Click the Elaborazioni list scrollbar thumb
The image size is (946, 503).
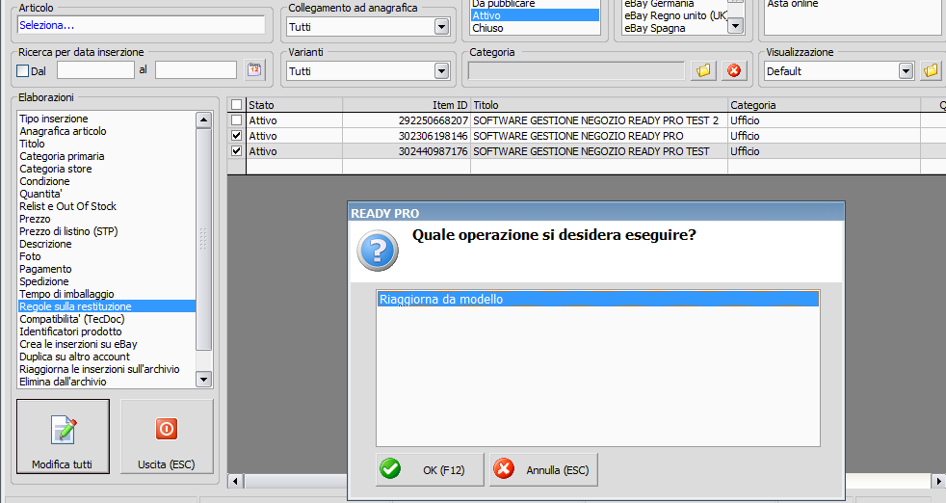pyautogui.click(x=204, y=239)
